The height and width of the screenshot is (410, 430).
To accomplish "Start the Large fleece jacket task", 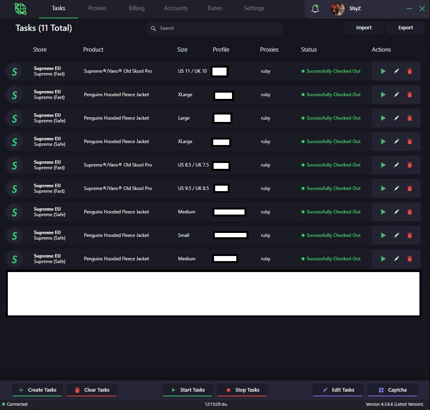I will pos(383,118).
